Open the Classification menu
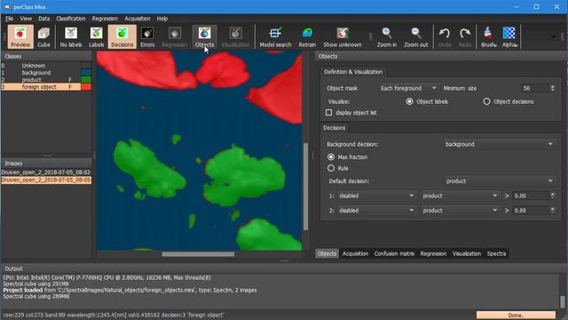The image size is (568, 320). [x=71, y=19]
